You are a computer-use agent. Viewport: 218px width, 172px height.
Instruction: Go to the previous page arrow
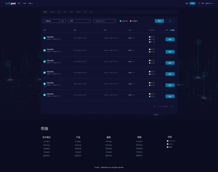point(154,106)
